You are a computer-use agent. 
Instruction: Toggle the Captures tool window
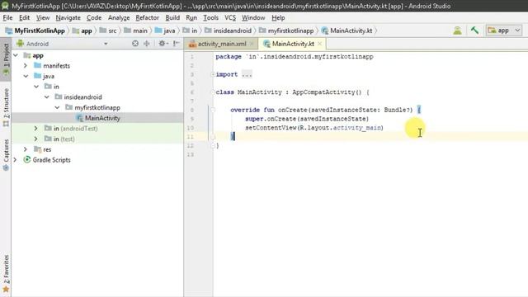coord(6,155)
